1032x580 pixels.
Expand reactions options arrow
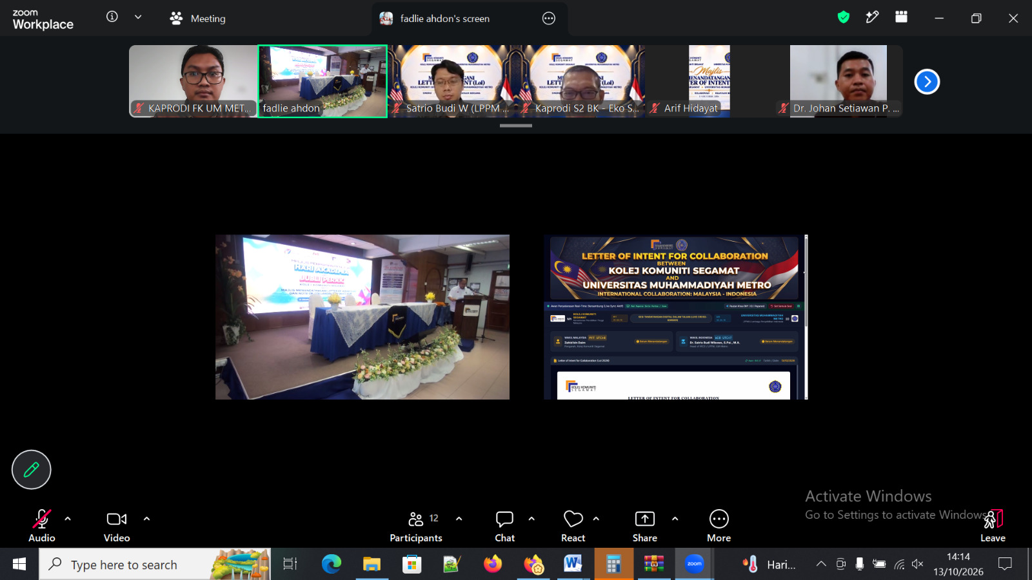pyautogui.click(x=596, y=518)
